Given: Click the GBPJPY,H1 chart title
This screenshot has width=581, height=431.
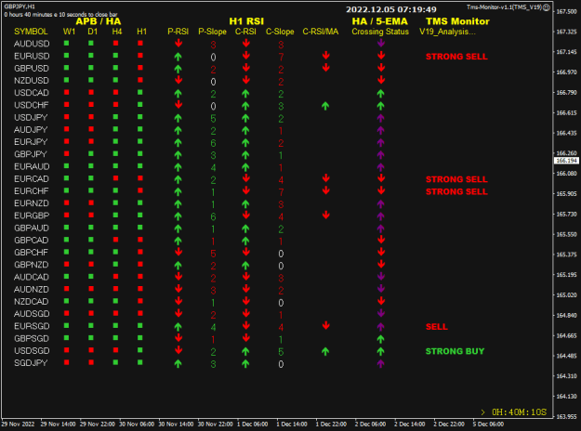Looking at the screenshot, I should pos(20,7).
